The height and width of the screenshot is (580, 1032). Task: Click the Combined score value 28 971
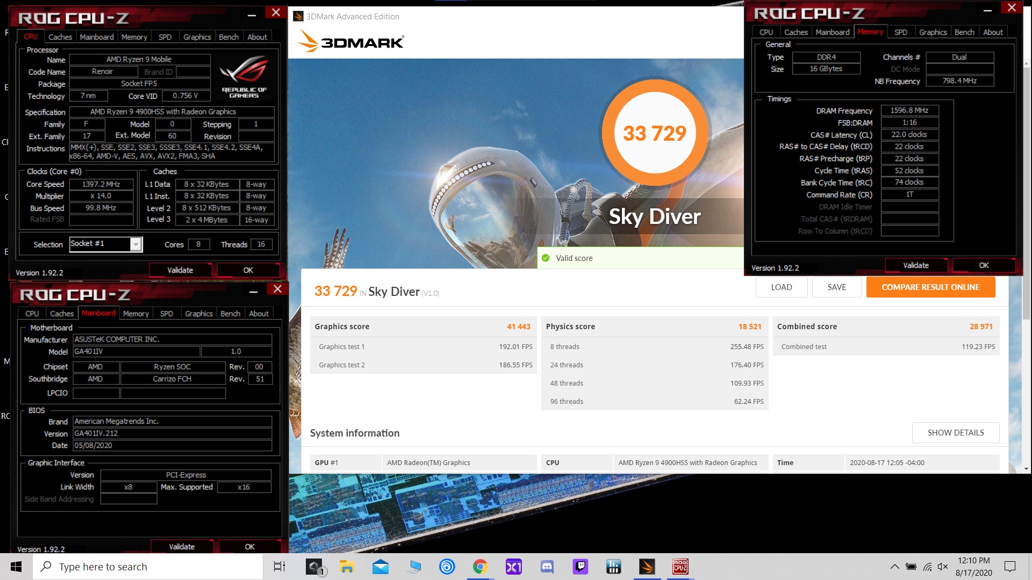pyautogui.click(x=981, y=327)
